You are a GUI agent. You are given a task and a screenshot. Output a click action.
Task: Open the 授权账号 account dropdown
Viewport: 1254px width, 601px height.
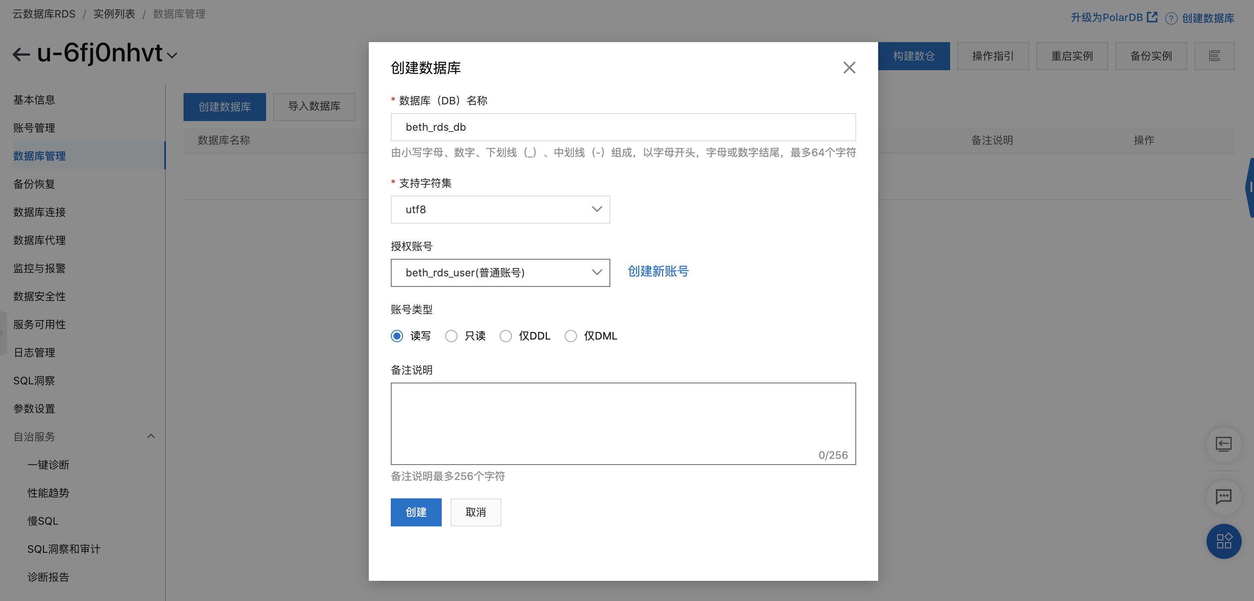[500, 273]
